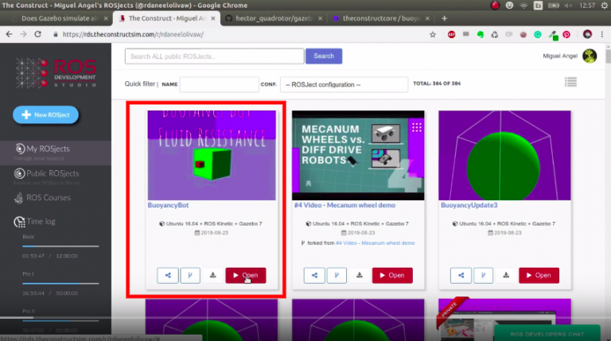Click the New ROSject button

45,114
